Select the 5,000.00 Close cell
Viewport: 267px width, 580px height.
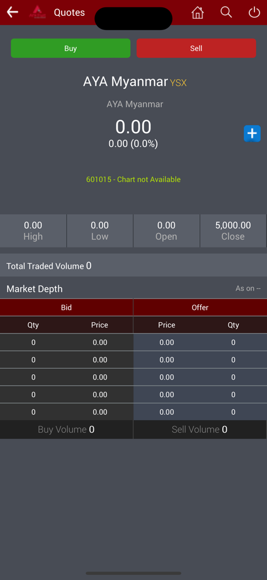point(233,231)
